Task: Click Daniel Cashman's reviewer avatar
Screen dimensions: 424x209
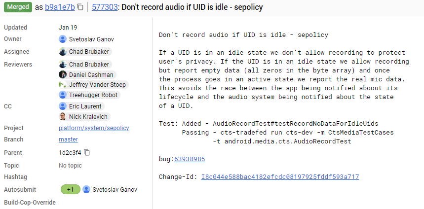Action: (x=63, y=75)
